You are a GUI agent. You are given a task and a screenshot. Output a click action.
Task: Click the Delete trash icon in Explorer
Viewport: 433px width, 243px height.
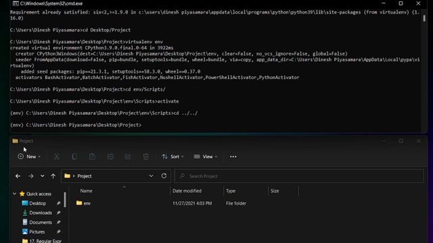pos(146,157)
